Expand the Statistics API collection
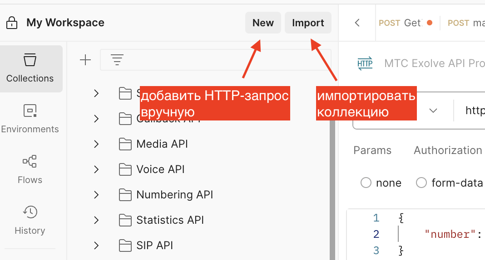This screenshot has height=260, width=485. pos(97,220)
